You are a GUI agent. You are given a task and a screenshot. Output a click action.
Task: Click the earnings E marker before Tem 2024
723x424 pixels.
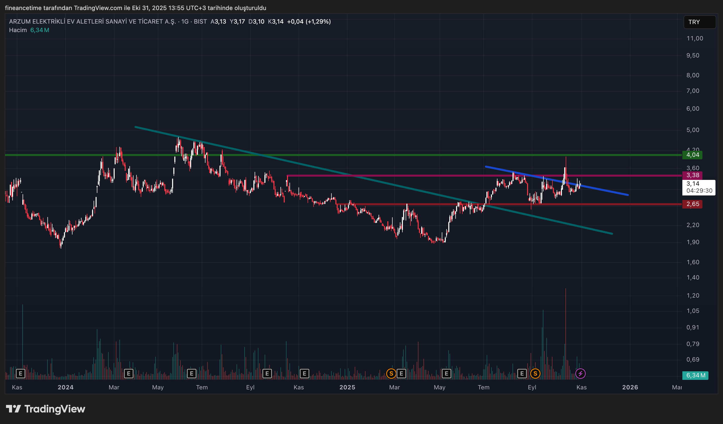tap(192, 374)
